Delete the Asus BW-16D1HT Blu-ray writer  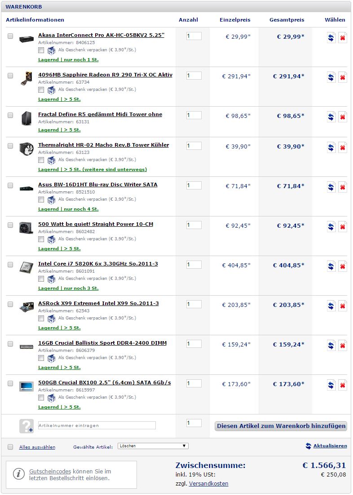click(x=343, y=188)
